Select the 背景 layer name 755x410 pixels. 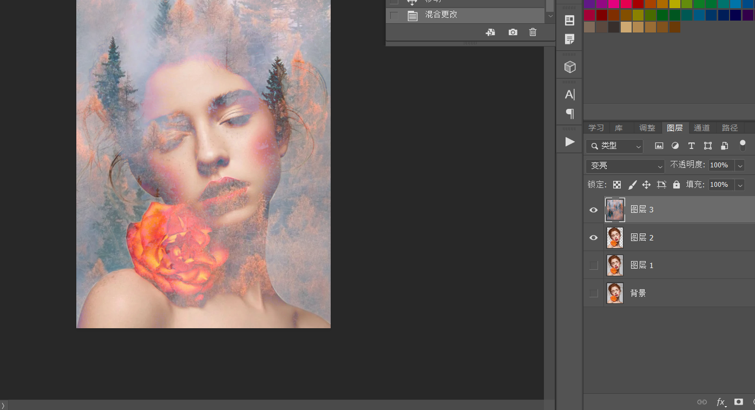point(638,293)
